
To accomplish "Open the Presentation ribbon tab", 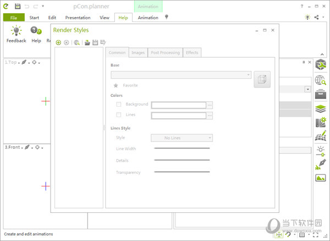I will (78, 18).
